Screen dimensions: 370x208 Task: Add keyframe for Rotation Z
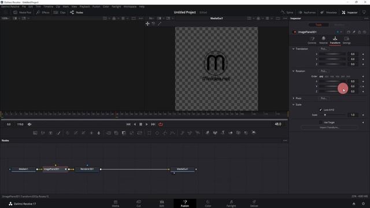[363, 91]
